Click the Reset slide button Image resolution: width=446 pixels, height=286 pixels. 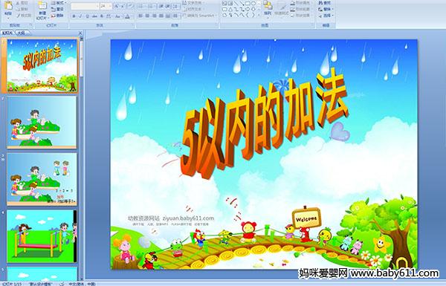click(58, 10)
